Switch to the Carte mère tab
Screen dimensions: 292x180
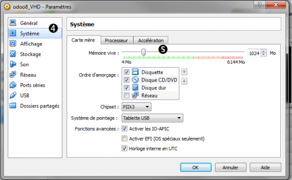pyautogui.click(x=83, y=40)
